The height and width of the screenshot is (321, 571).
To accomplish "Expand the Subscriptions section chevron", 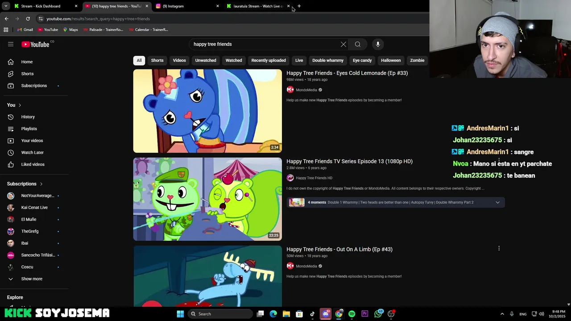I will [41, 184].
